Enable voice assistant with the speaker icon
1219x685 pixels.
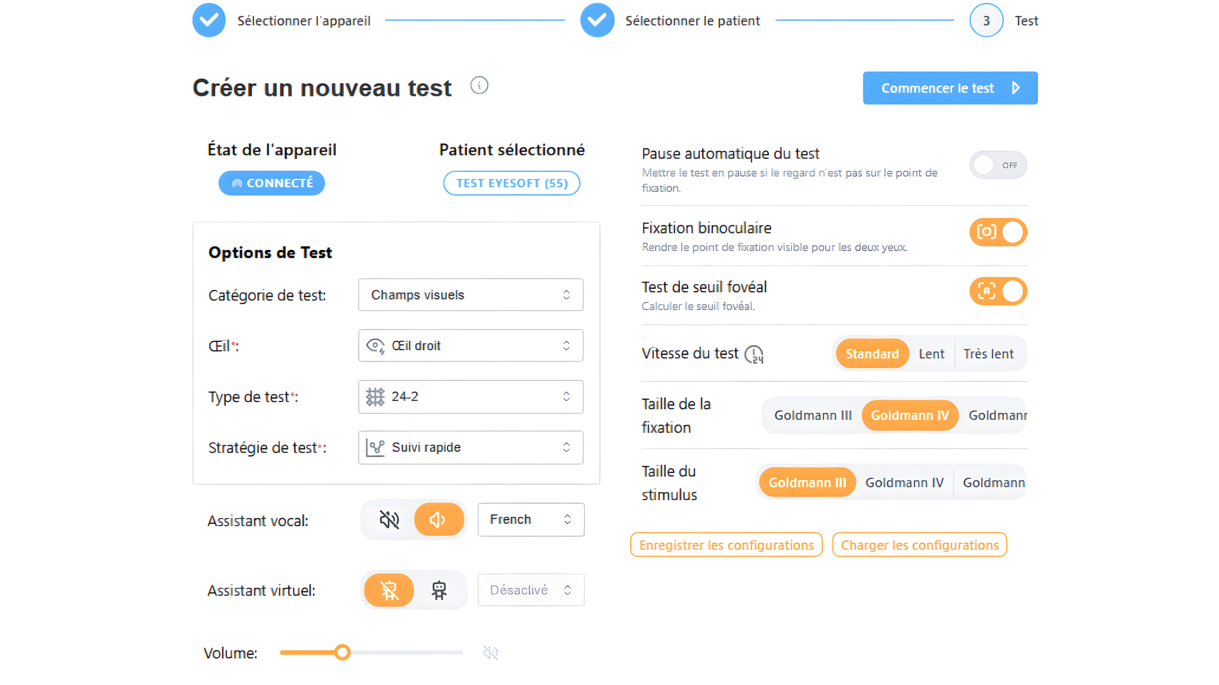tap(439, 520)
